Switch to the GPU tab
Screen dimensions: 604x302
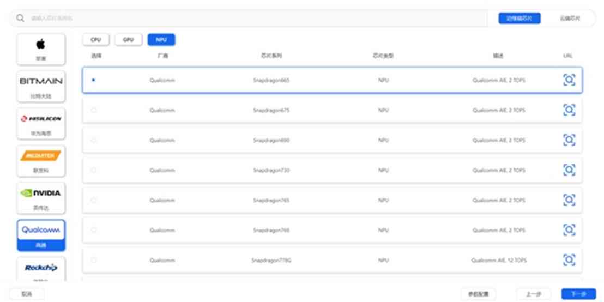point(128,40)
